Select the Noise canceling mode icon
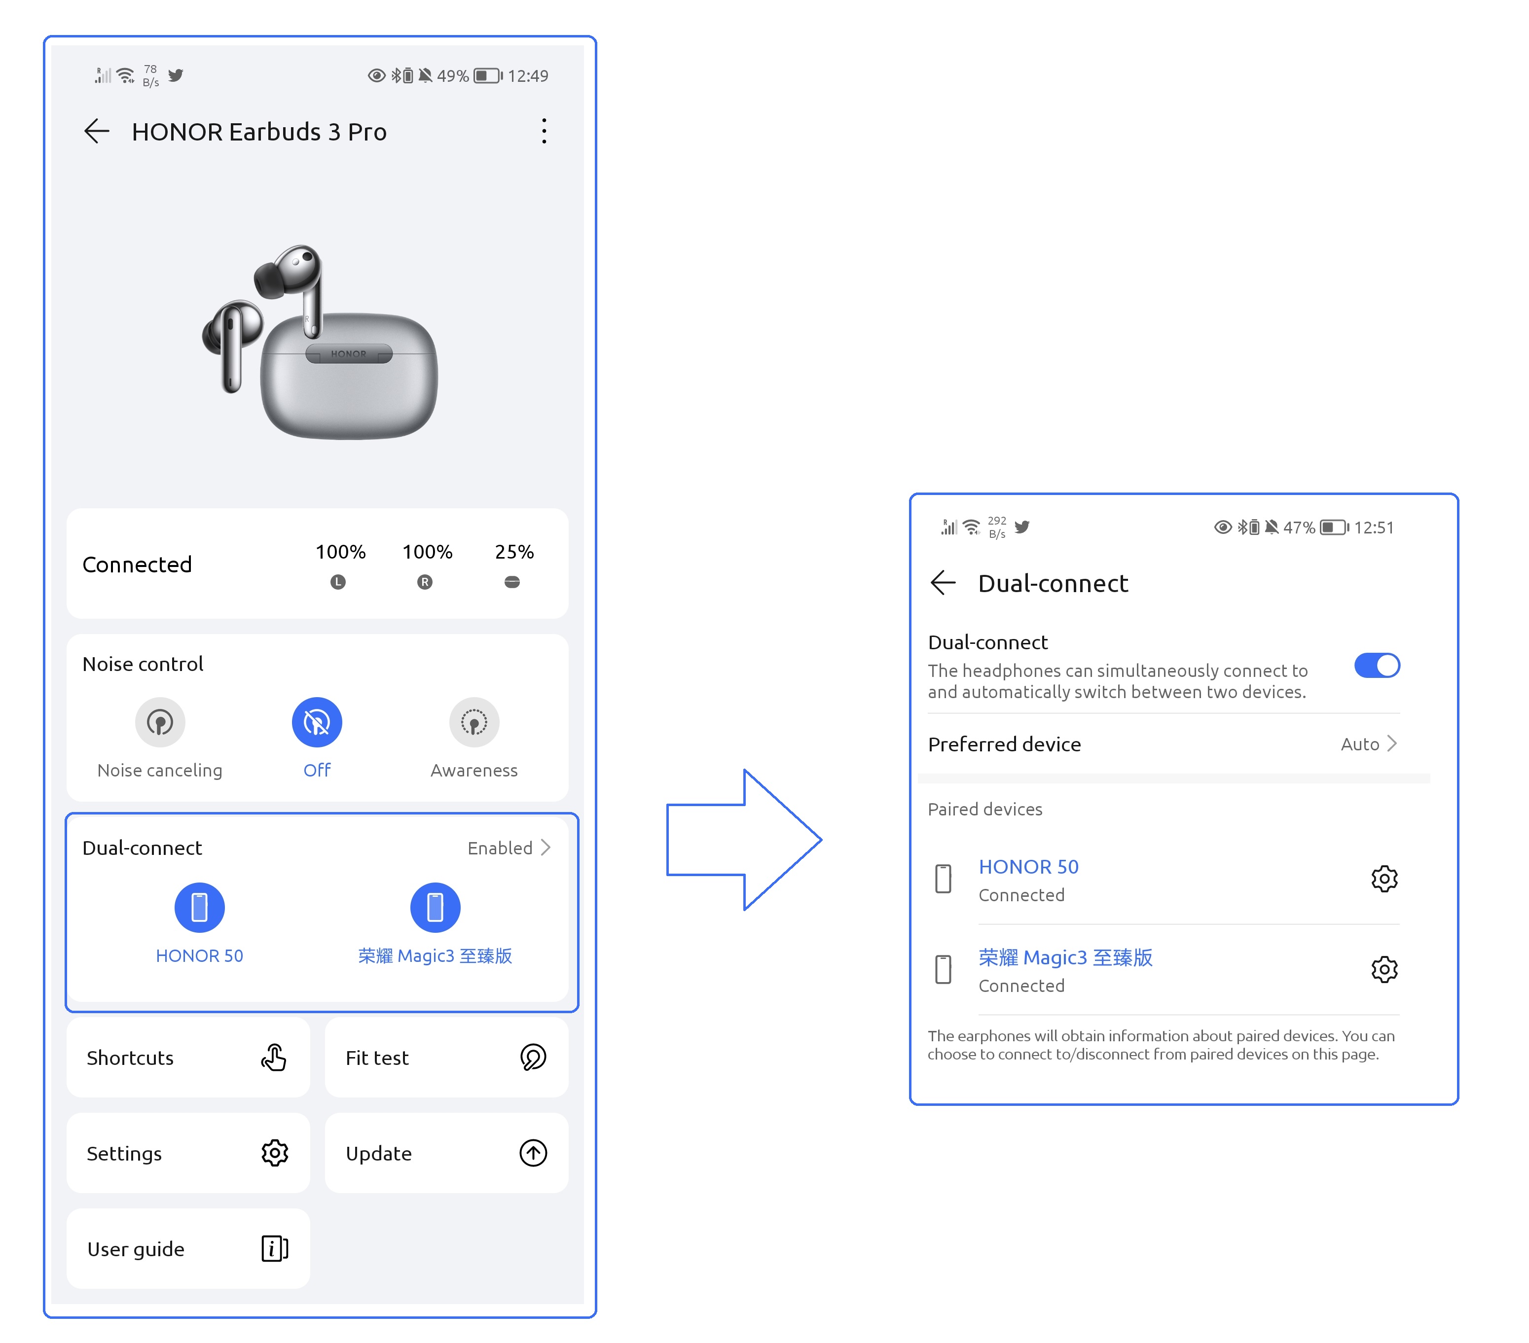 click(159, 722)
